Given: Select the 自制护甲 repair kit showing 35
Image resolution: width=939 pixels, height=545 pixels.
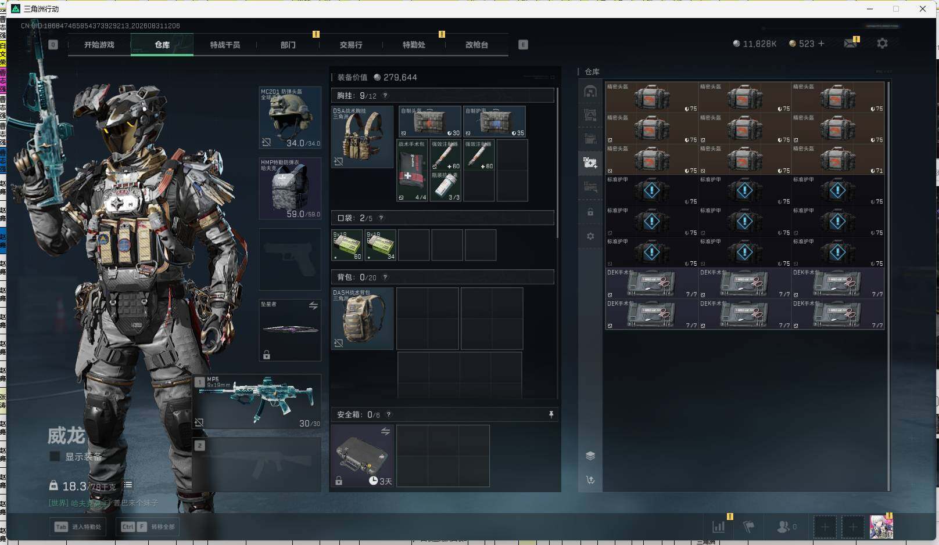Looking at the screenshot, I should pyautogui.click(x=494, y=121).
